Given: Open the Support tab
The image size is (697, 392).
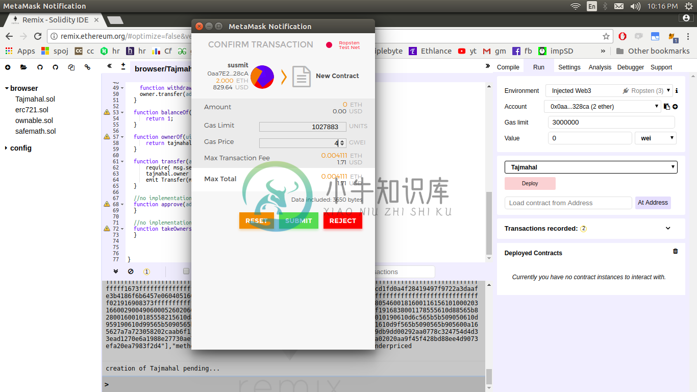Looking at the screenshot, I should pyautogui.click(x=661, y=67).
